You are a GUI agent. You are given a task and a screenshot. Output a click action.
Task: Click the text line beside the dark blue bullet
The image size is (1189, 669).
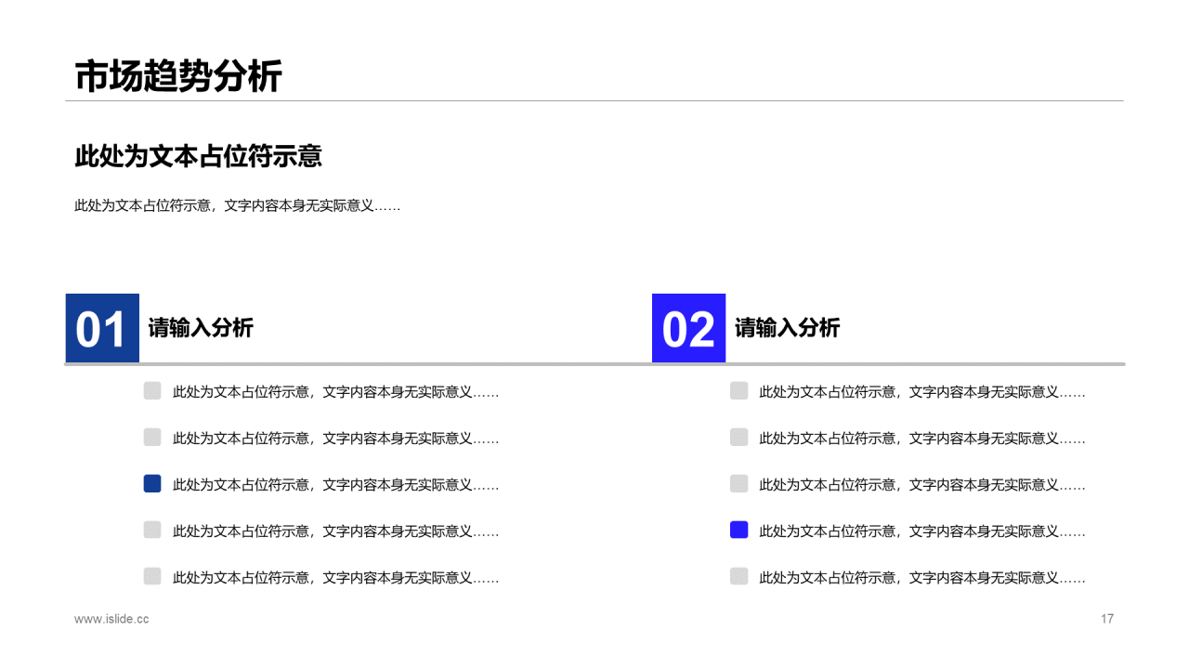coord(335,485)
